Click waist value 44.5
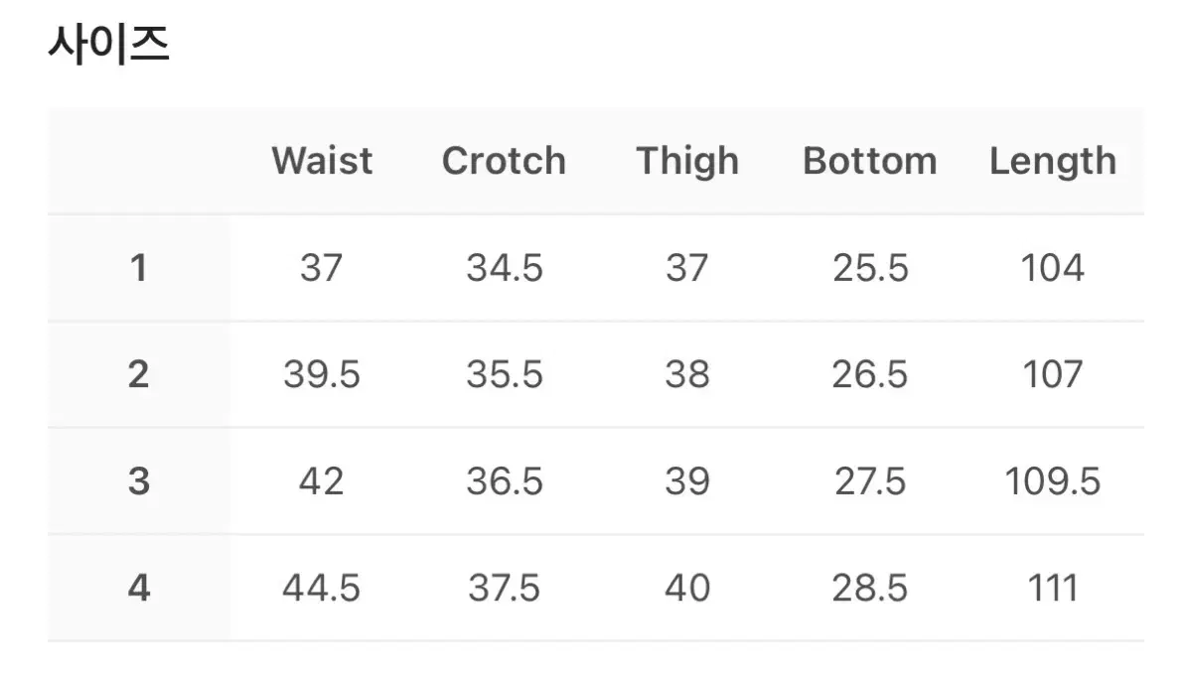 322,588
